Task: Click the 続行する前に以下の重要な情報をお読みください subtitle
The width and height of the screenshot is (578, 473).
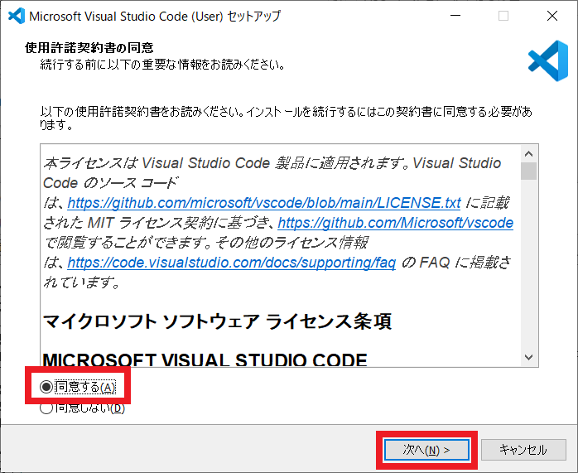Action: click(163, 65)
